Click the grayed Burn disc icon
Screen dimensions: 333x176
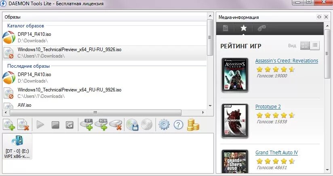click(147, 124)
